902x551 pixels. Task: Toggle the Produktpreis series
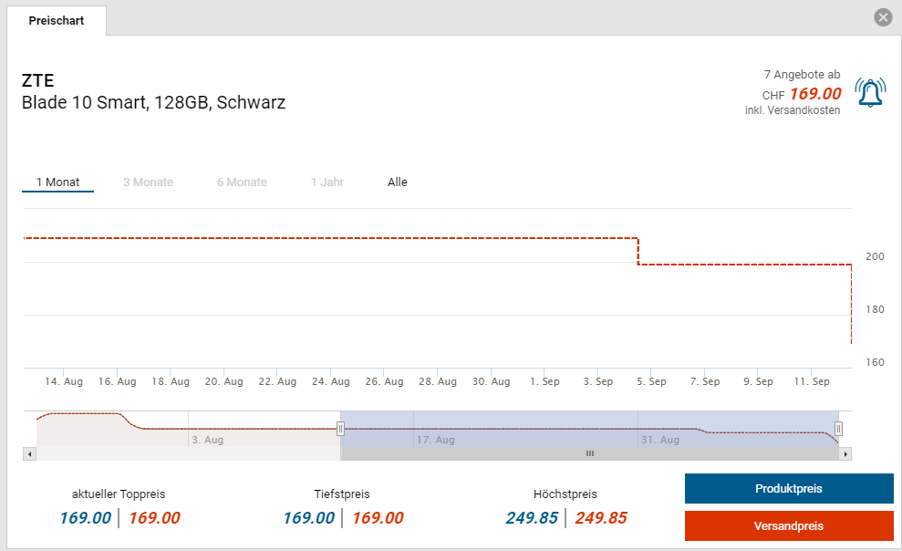point(789,489)
